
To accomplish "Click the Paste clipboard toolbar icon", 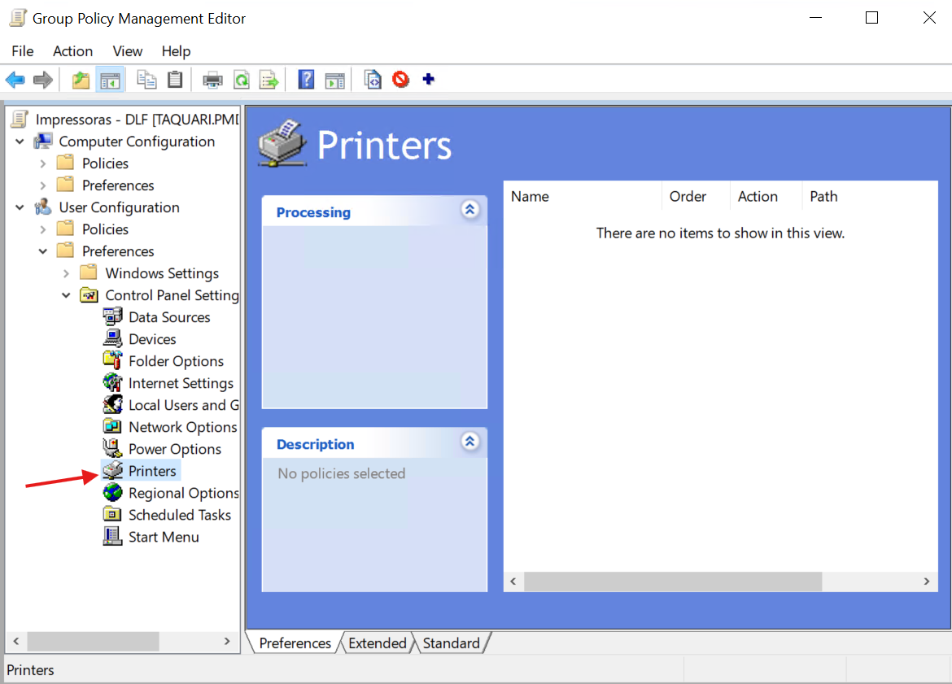I will click(x=174, y=80).
